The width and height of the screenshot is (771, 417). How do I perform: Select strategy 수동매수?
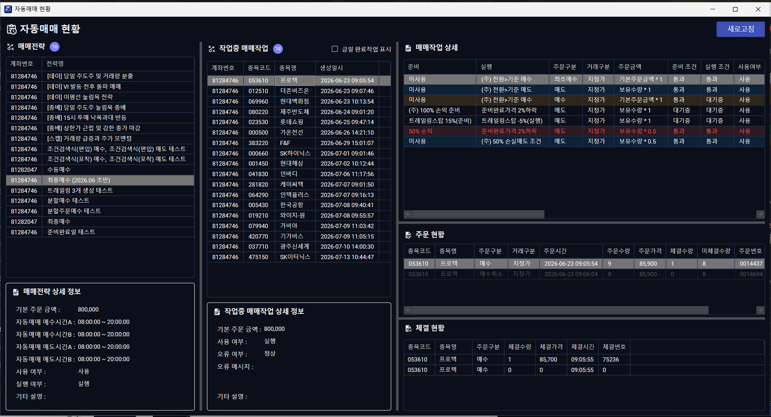click(x=100, y=170)
